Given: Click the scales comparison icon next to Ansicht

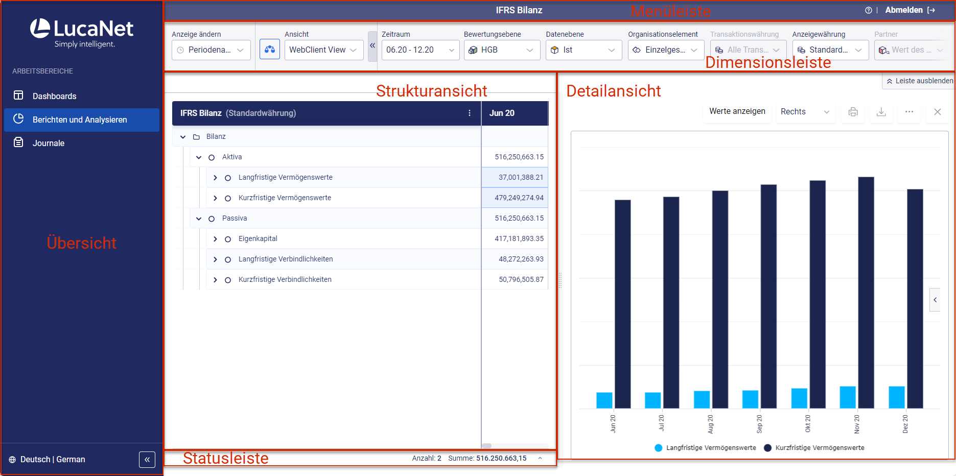Looking at the screenshot, I should (x=270, y=50).
